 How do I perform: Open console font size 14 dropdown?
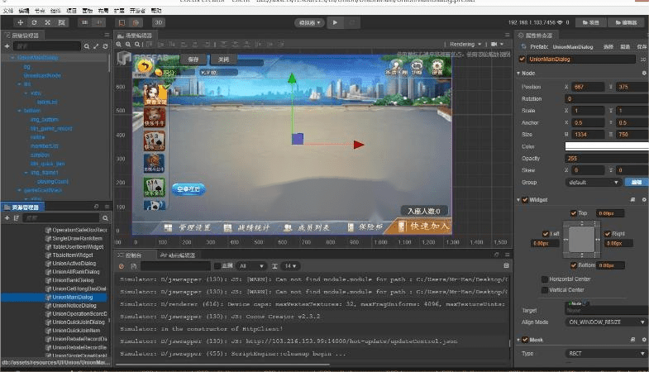pyautogui.click(x=290, y=266)
